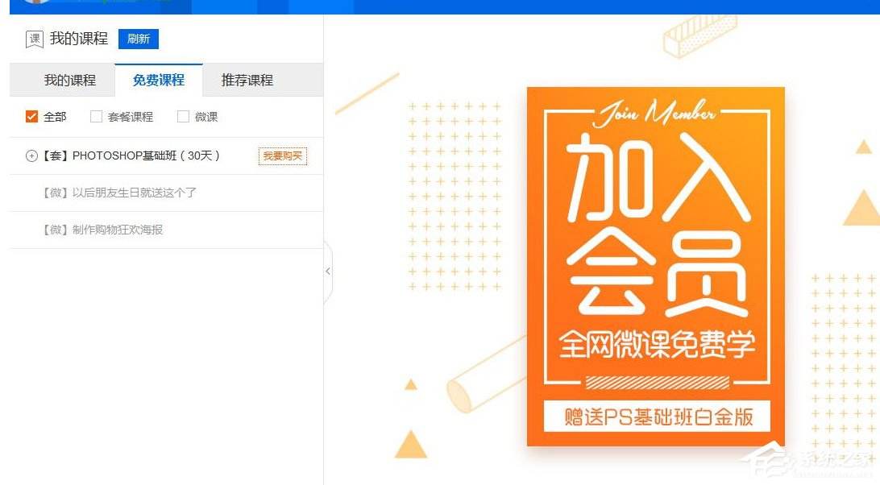Expand the PHOTOSHOP基础班 course with plus icon
The image size is (880, 485).
32,156
